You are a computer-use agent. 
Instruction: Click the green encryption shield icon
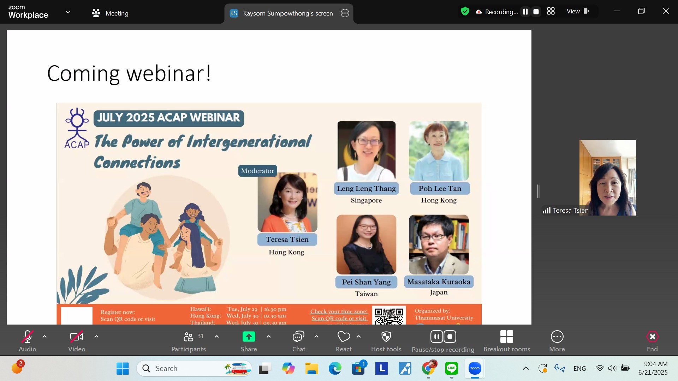point(465,12)
